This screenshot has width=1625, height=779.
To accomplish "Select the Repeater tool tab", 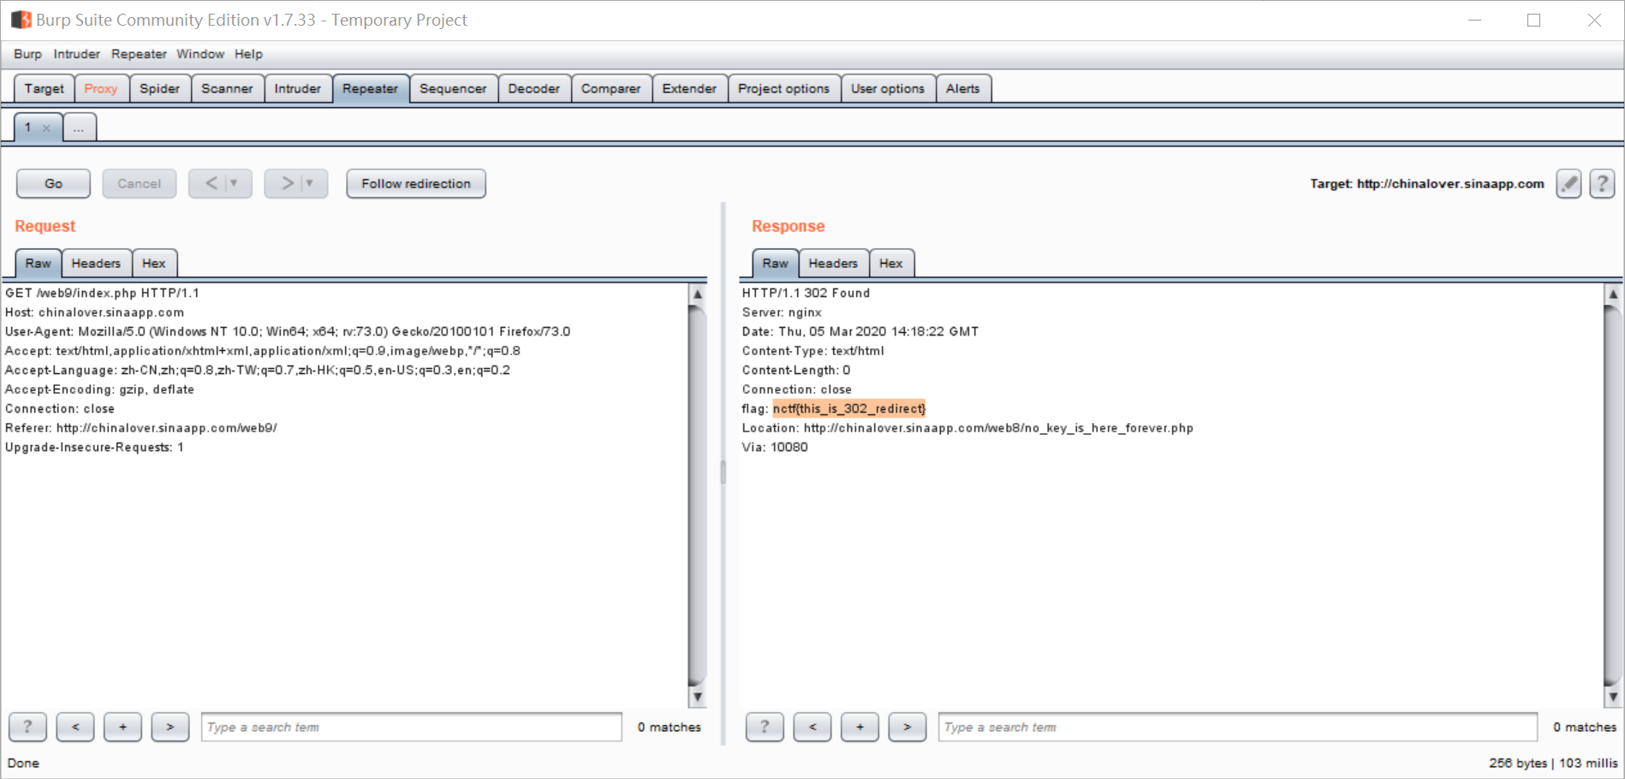I will 370,88.
